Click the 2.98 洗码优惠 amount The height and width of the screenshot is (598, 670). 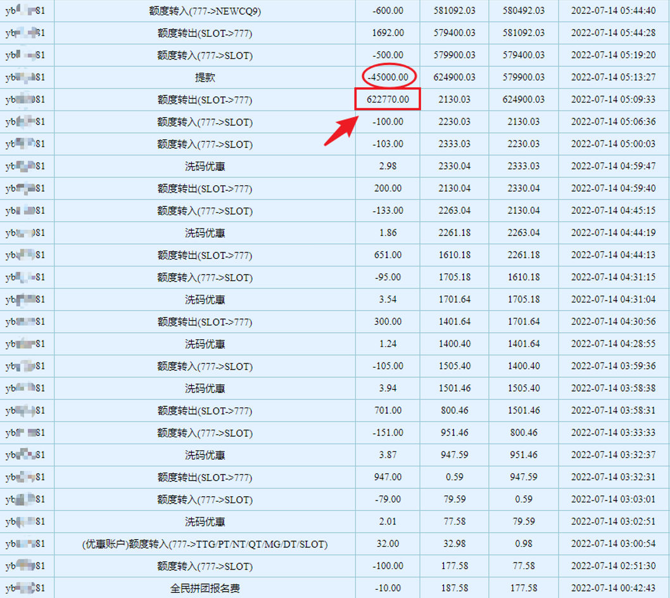click(x=388, y=166)
